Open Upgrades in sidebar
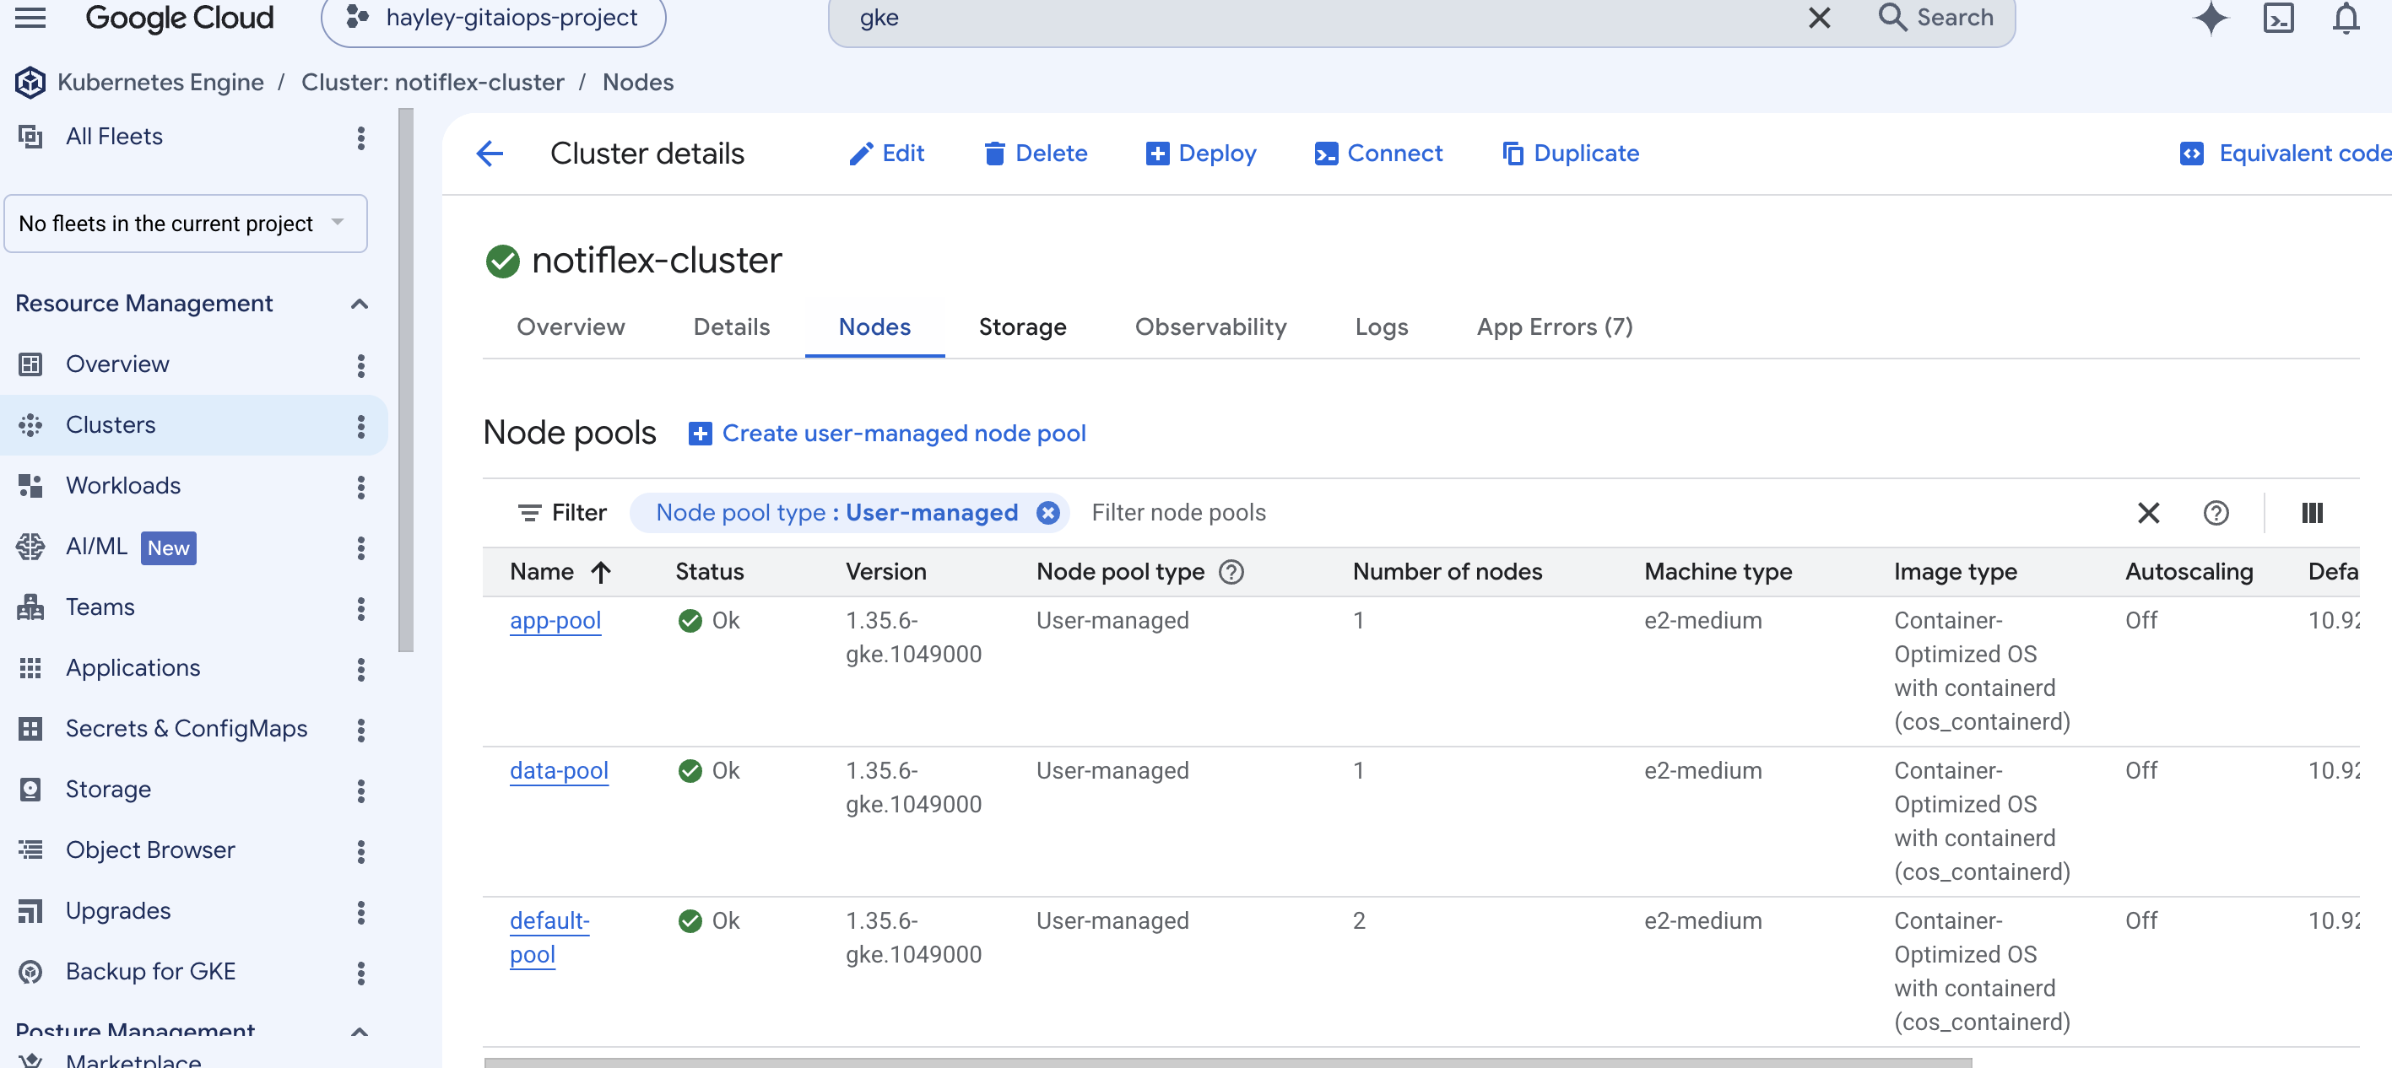Image resolution: width=2392 pixels, height=1068 pixels. click(x=118, y=910)
